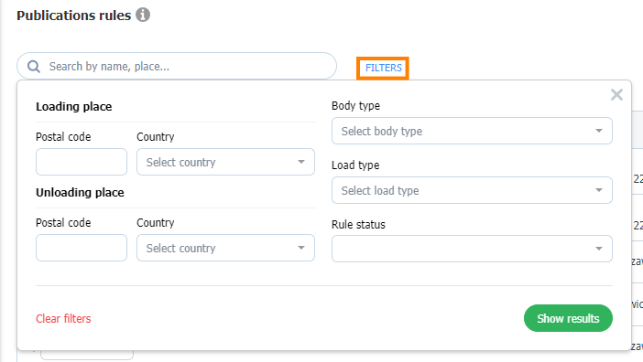Expand the Loading place country arrow
Screen dimensions: 643x362
pos(301,162)
